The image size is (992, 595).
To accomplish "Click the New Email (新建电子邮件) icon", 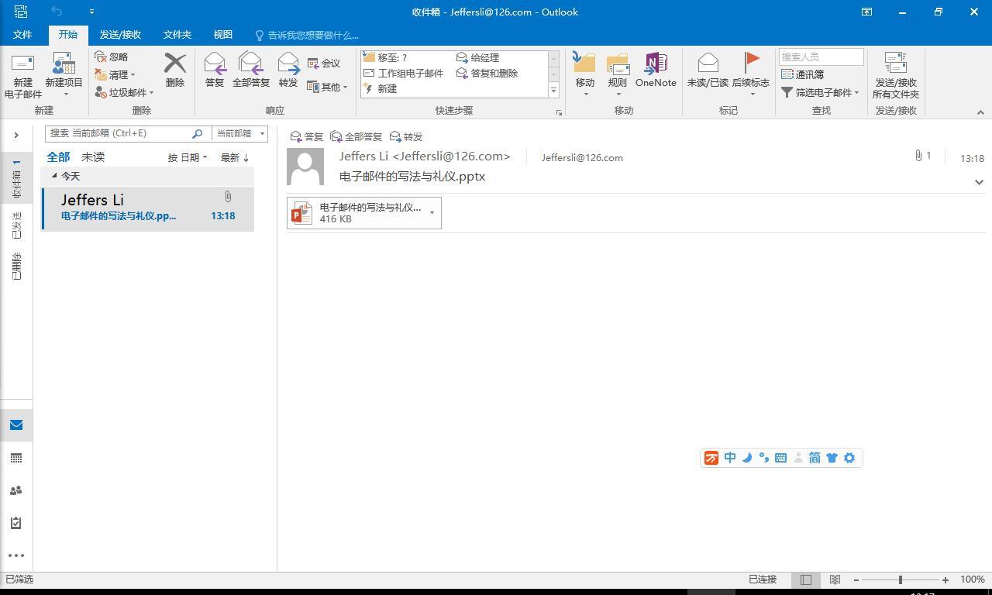I will coord(22,64).
